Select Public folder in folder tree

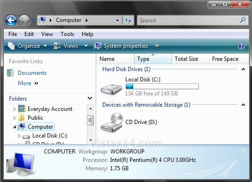35,118
